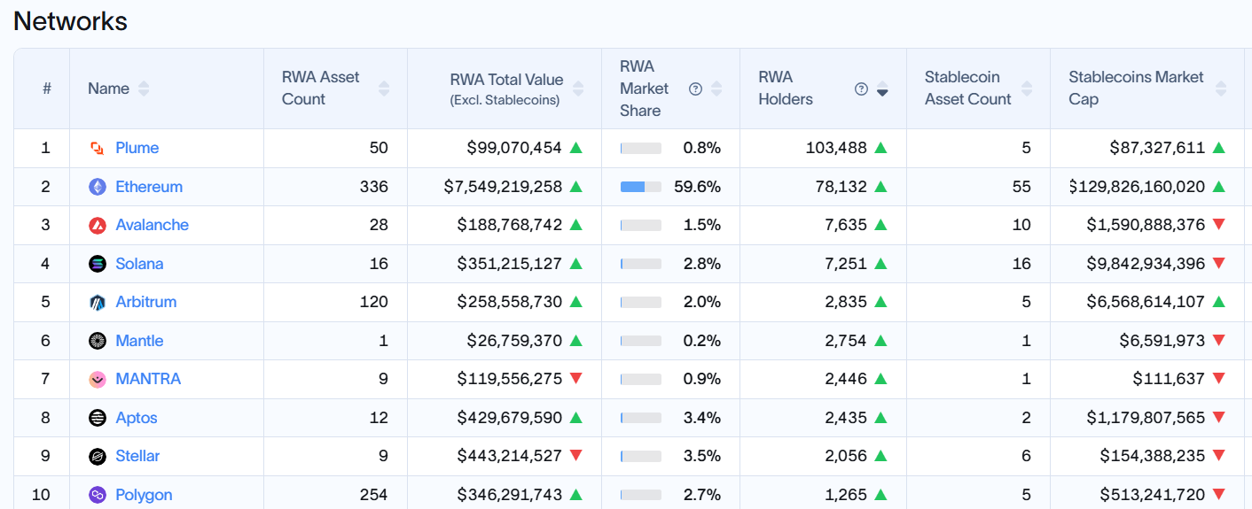1252x509 pixels.
Task: Toggle RWA Holders sort direction arrow
Action: pos(882,89)
